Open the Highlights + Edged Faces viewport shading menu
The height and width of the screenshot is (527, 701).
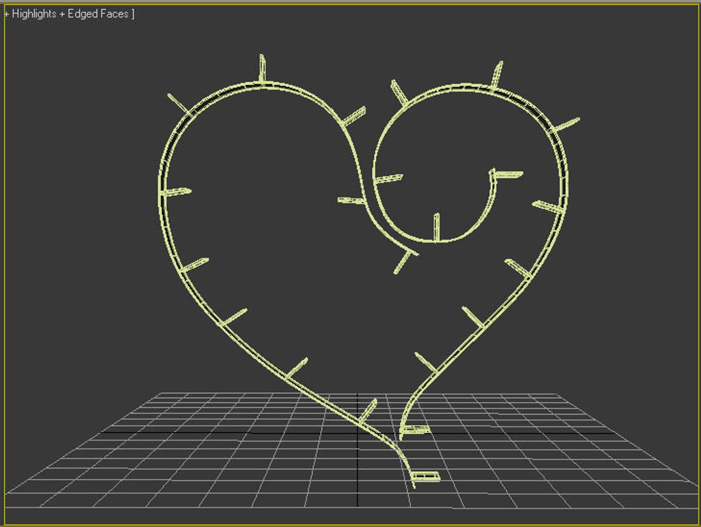(x=69, y=14)
